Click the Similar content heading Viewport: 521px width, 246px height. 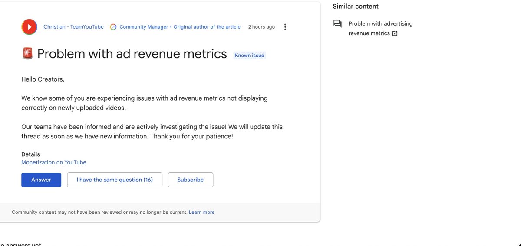tap(356, 7)
